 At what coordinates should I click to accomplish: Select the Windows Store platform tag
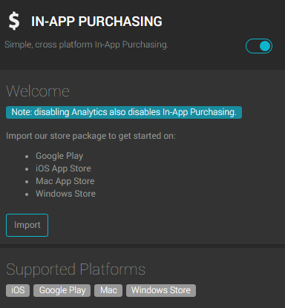tap(161, 290)
